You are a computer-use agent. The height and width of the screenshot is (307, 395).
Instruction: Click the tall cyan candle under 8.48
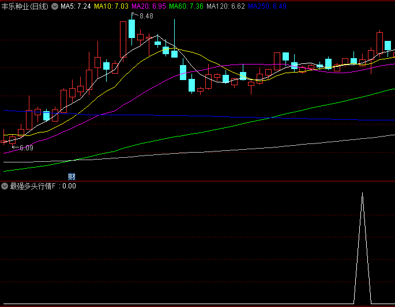click(131, 29)
